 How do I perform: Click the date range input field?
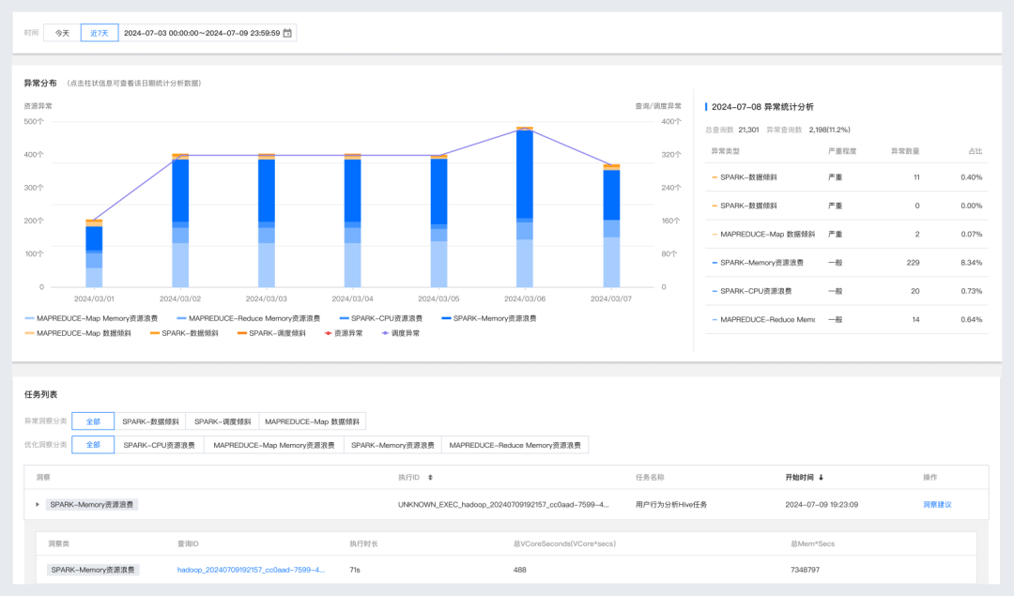207,33
